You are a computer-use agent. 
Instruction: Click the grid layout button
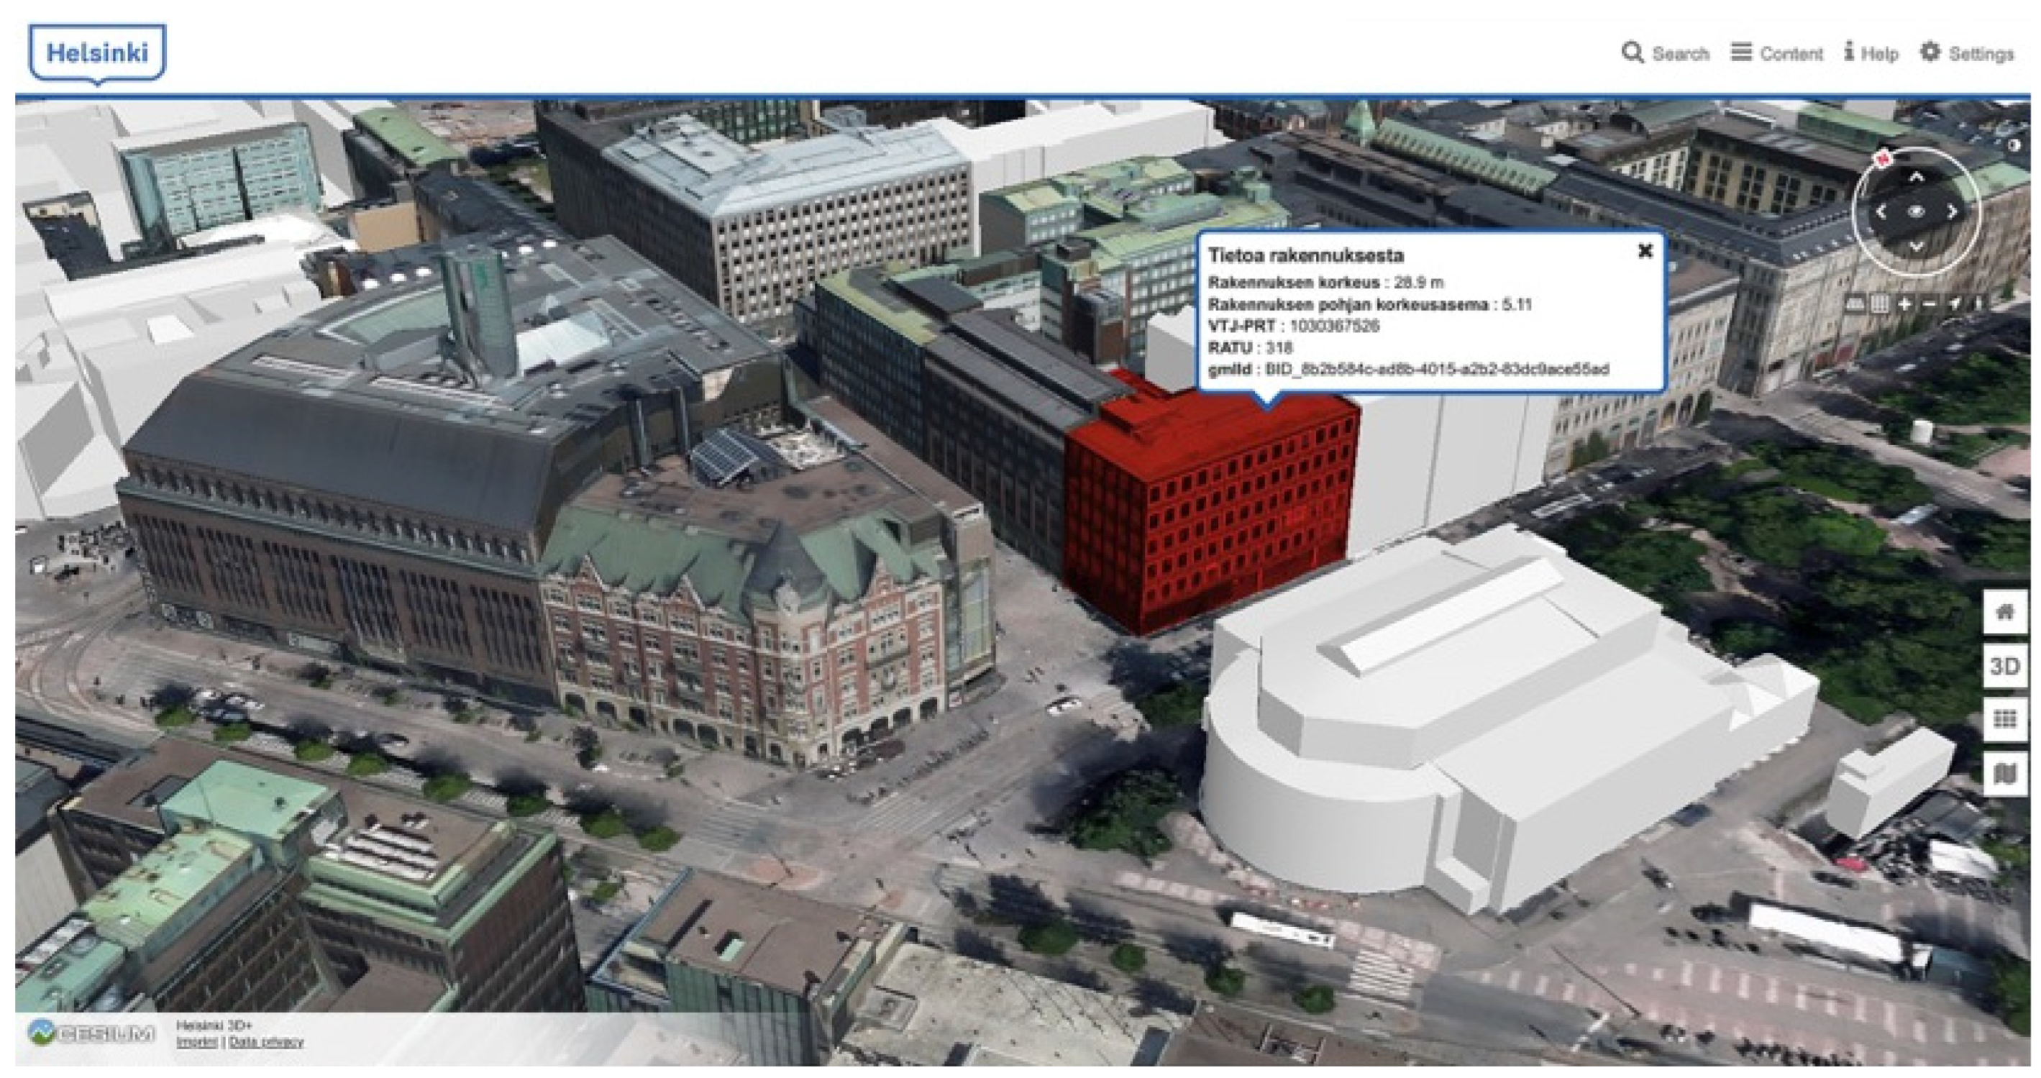(2004, 719)
